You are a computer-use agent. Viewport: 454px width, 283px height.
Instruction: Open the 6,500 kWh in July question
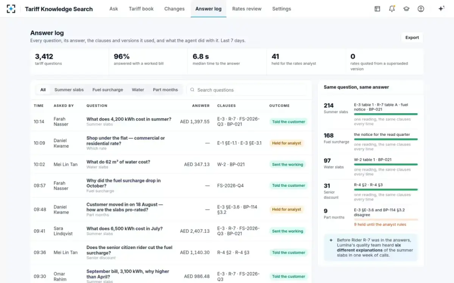point(124,229)
